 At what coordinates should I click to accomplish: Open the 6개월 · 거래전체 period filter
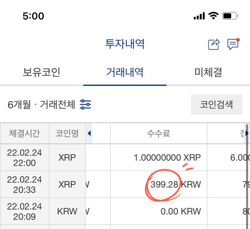41,105
